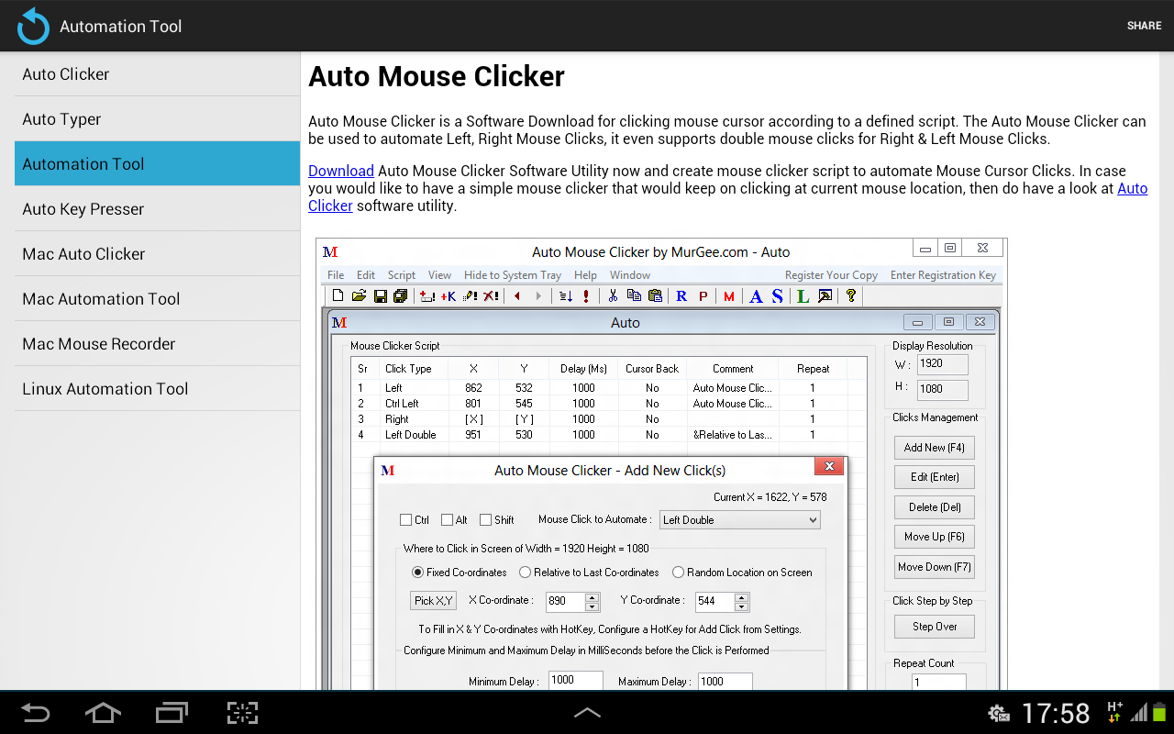Decrease the Y Co-ordinate spinner value
This screenshot has height=734, width=1174.
[742, 606]
